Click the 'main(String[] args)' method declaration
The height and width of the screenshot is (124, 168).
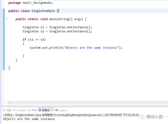click(51, 19)
